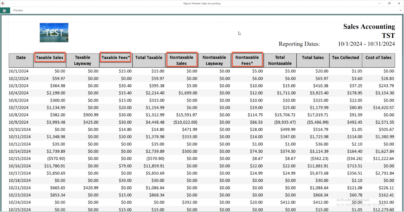This screenshot has width=404, height=212.
Task: Click the 10/1/2024 - 10/31/2024 date range
Action: click(366, 44)
